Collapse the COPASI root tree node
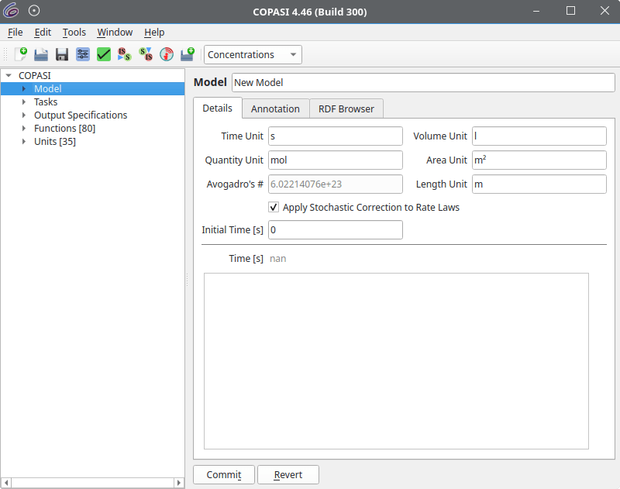 9,75
